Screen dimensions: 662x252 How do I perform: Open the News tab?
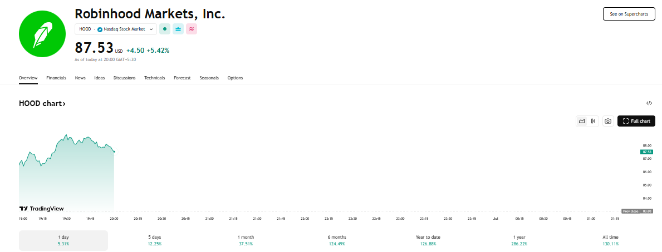[x=80, y=78]
